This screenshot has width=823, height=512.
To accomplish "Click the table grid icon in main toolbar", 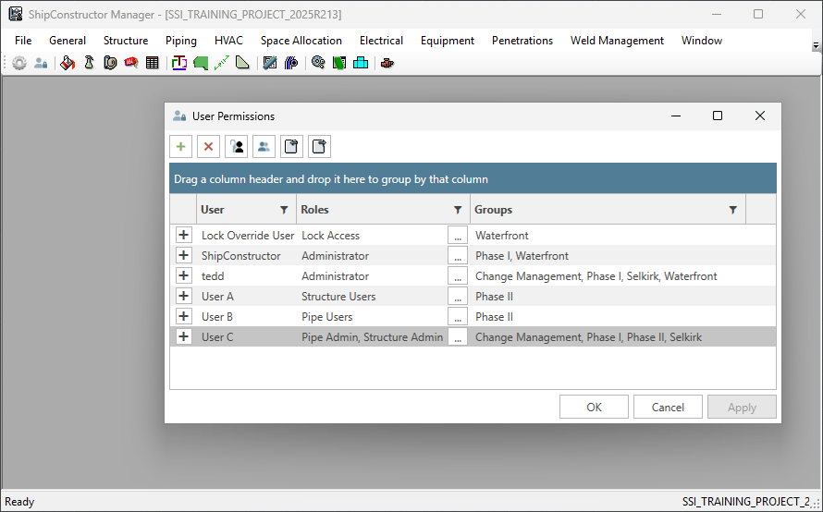I will [x=153, y=63].
